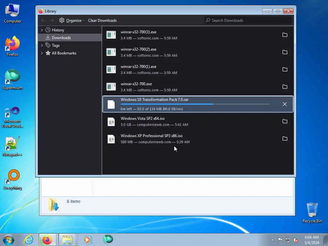The height and width of the screenshot is (246, 328).
Task: Select the winrar-x32-700(3).exe file name
Action: coord(138,32)
